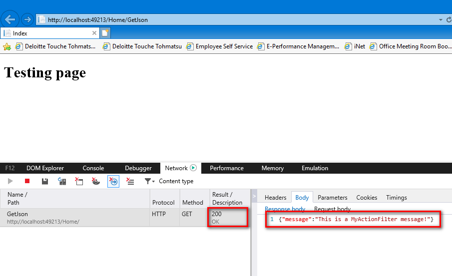452x276 pixels.
Task: Click the Testing page heading
Action: coord(45,72)
